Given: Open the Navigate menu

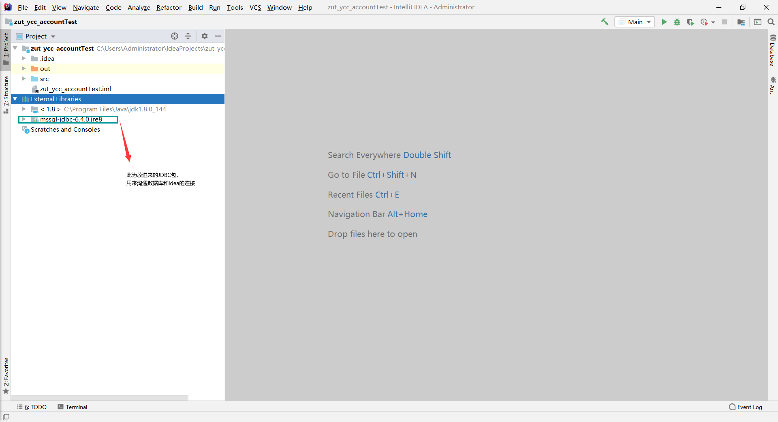Looking at the screenshot, I should 86,7.
